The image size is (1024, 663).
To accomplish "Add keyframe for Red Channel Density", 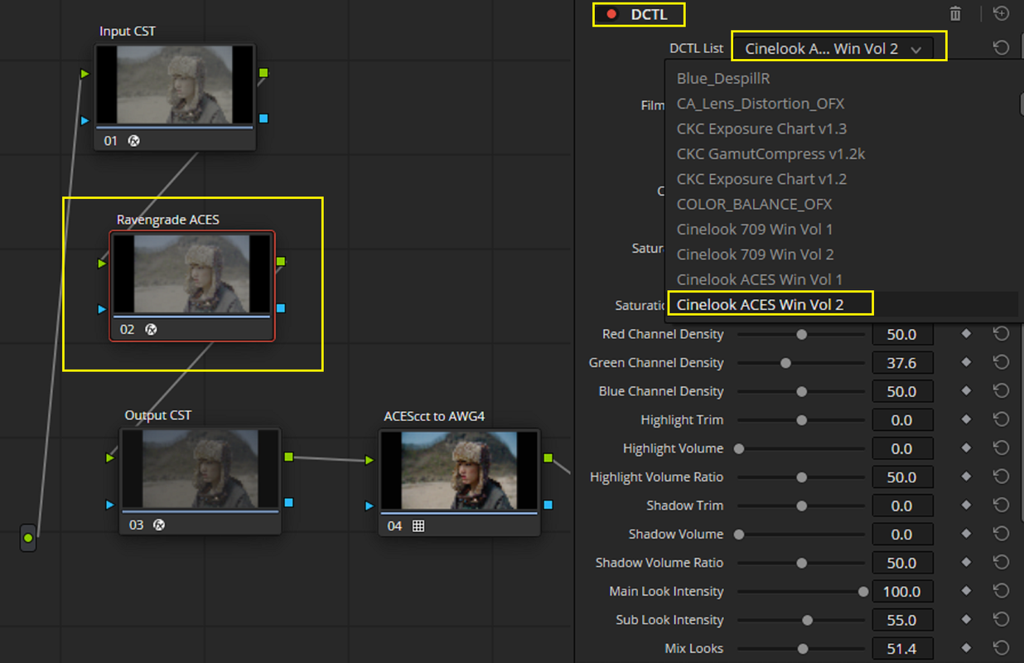I will pos(966,334).
